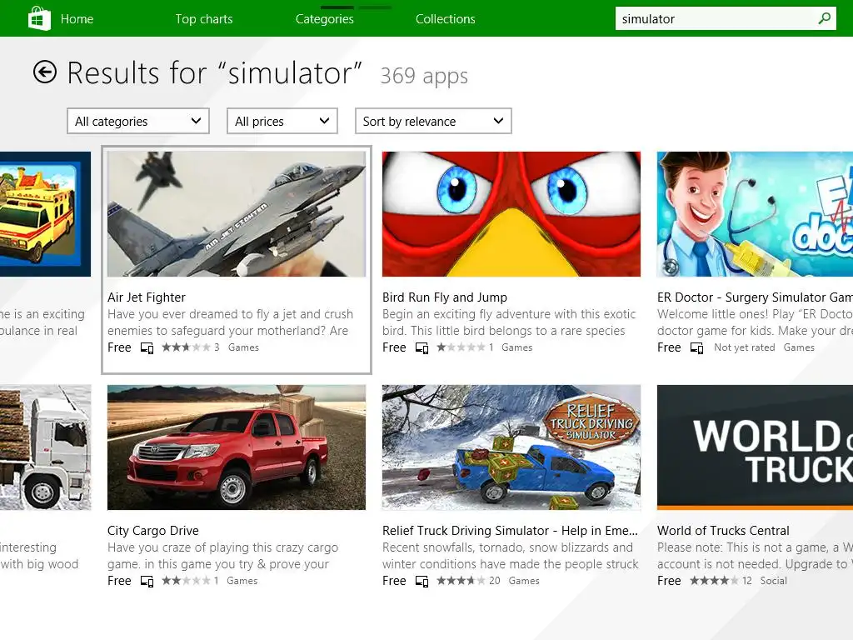Click device icon on ER Doctor listing
Image resolution: width=853 pixels, height=640 pixels.
pos(696,347)
